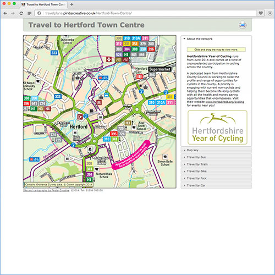Click the water drop icon below roundabout
The height and width of the screenshot is (275, 275).
pyautogui.click(x=90, y=150)
